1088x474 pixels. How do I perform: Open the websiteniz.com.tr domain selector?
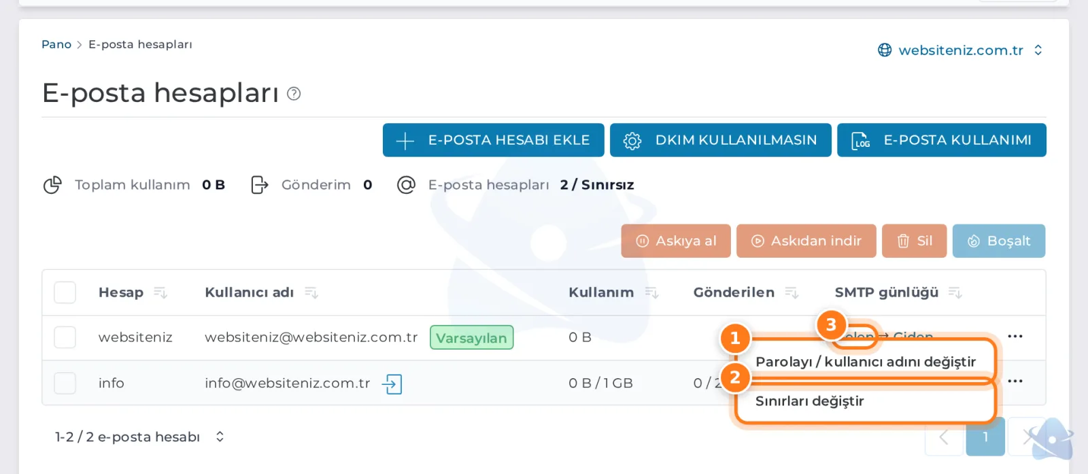(x=960, y=50)
